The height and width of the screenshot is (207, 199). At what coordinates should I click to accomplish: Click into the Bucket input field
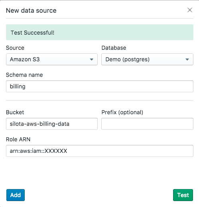52,124
